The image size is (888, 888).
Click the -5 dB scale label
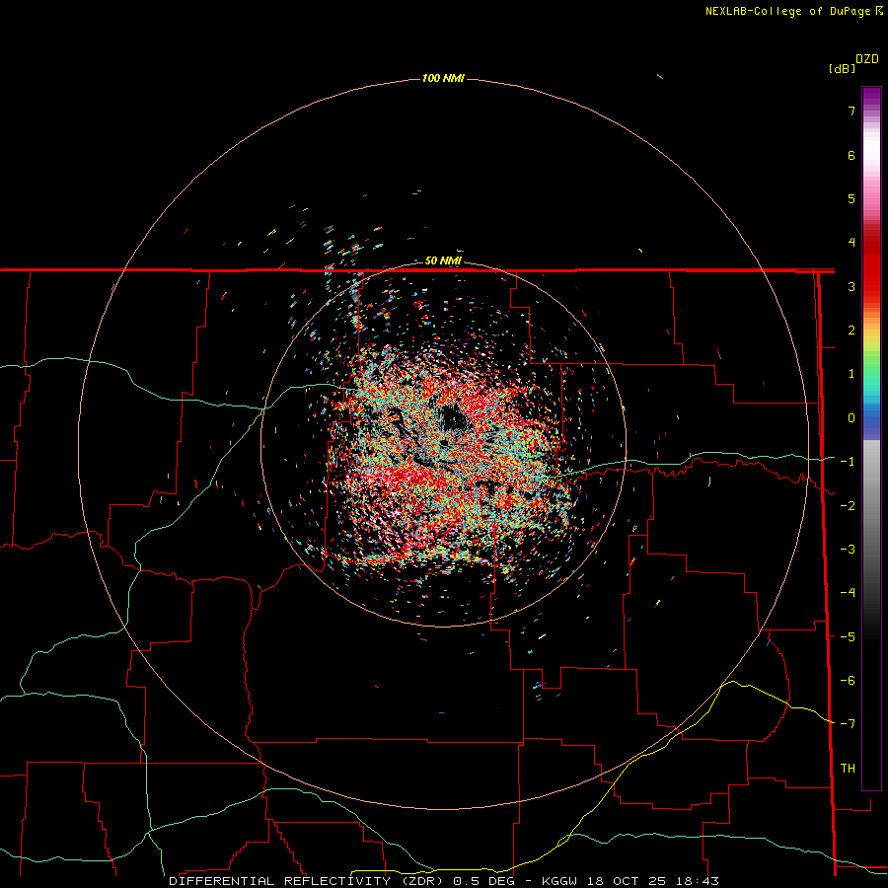coord(848,637)
